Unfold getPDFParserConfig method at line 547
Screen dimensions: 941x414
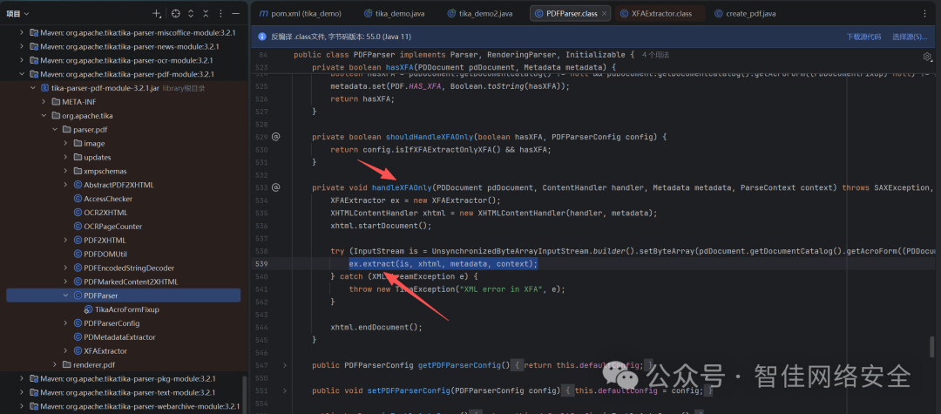(x=285, y=365)
